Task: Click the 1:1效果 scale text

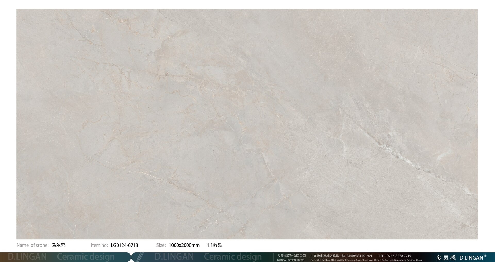Action: coord(214,245)
